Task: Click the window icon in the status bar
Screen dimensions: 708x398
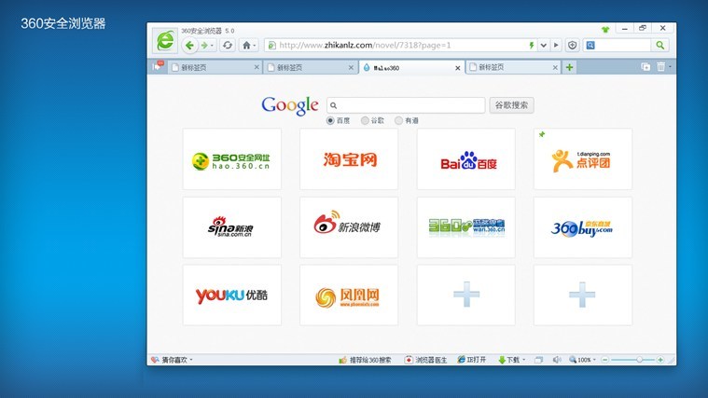Action: 538,360
